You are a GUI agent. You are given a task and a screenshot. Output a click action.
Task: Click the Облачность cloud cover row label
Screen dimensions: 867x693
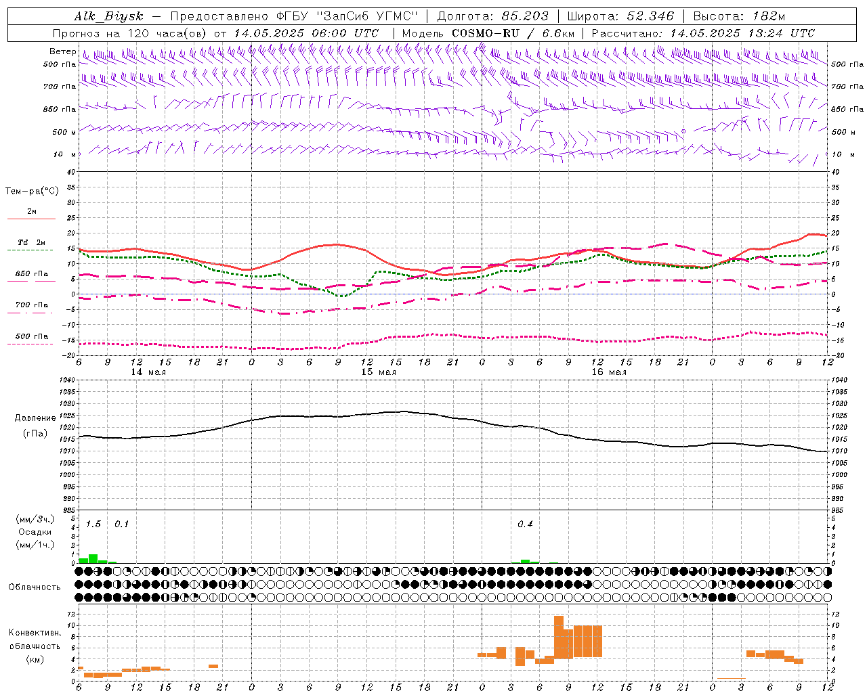click(x=35, y=587)
